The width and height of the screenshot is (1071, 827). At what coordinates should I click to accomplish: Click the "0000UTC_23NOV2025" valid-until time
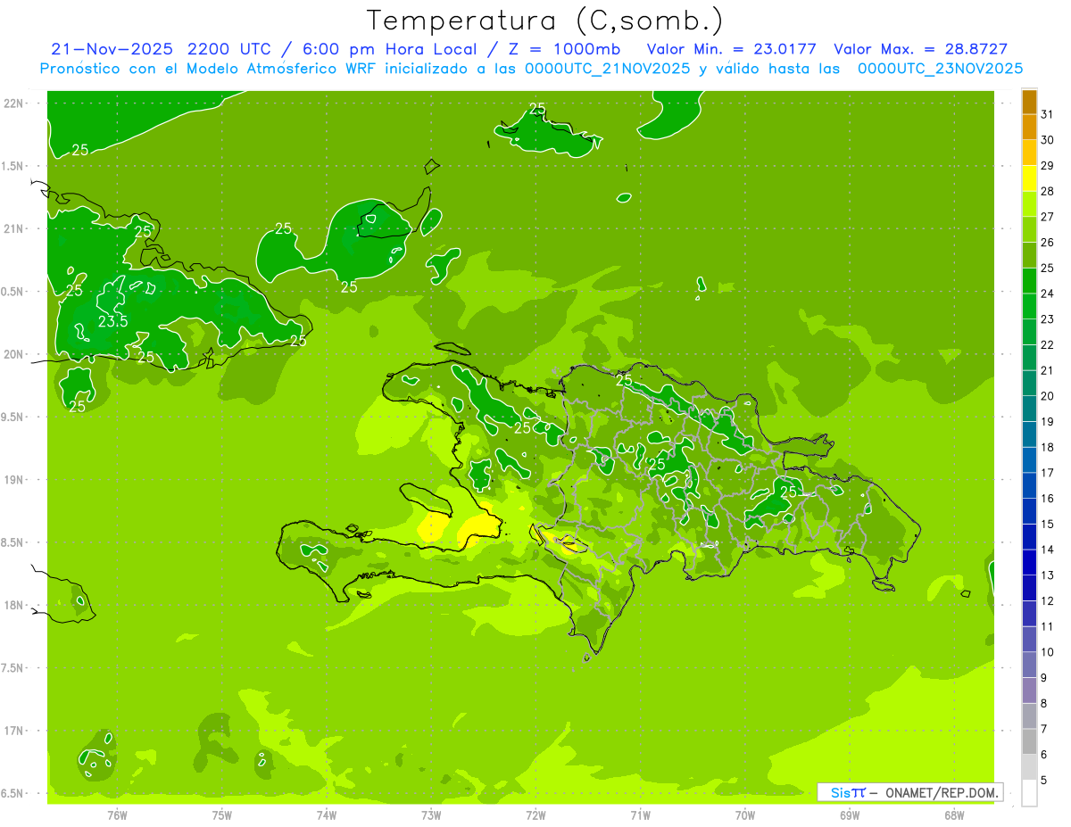(940, 69)
